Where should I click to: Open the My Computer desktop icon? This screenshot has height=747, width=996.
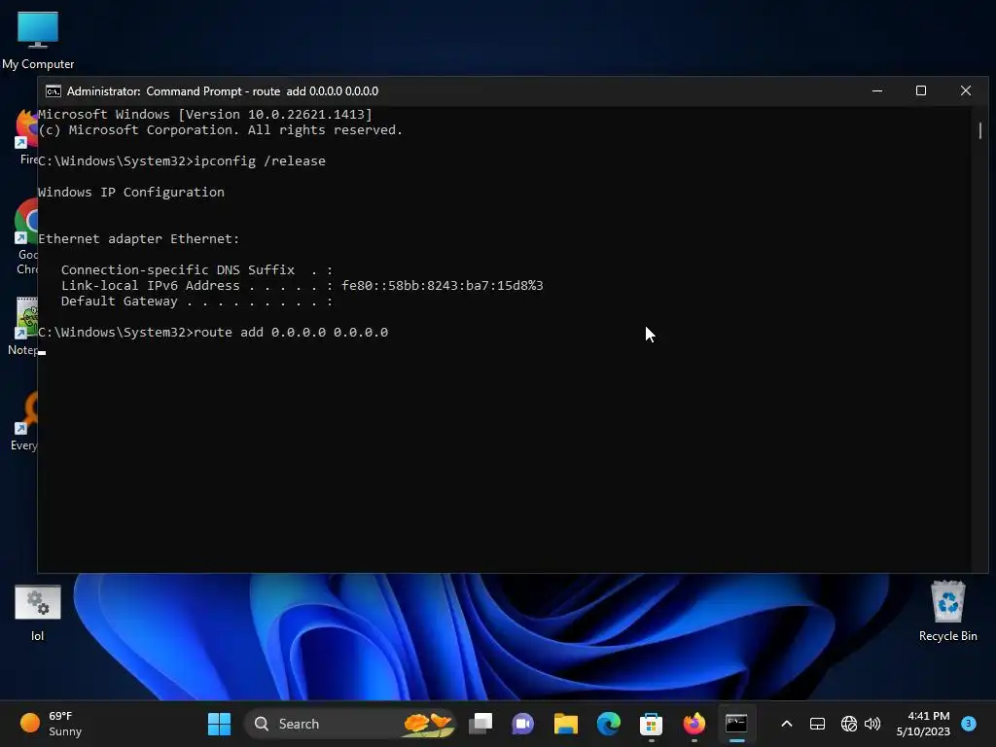[38, 39]
